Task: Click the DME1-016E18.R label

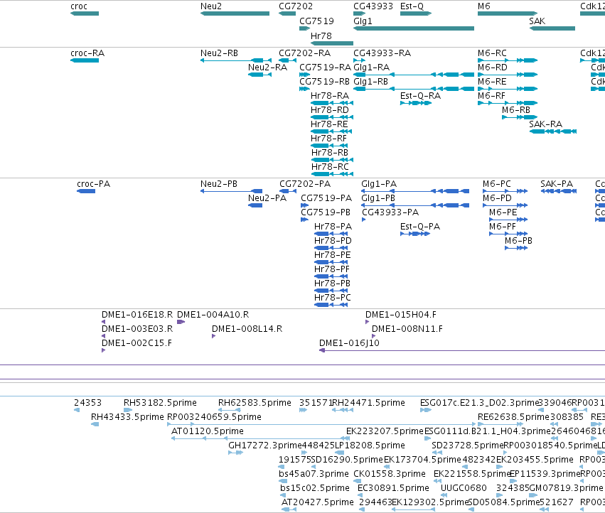Action: (137, 315)
